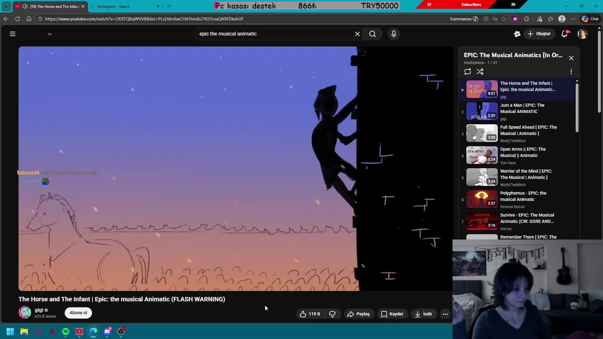Open the Oluştur create menu
This screenshot has height=339, width=603.
tap(538, 34)
